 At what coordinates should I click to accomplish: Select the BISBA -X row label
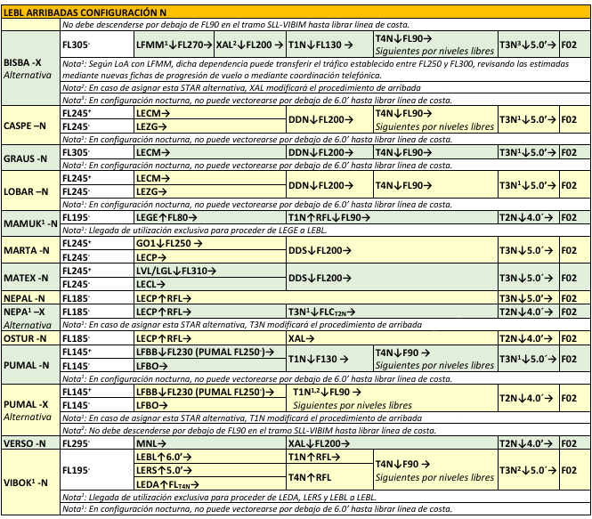click(x=29, y=61)
